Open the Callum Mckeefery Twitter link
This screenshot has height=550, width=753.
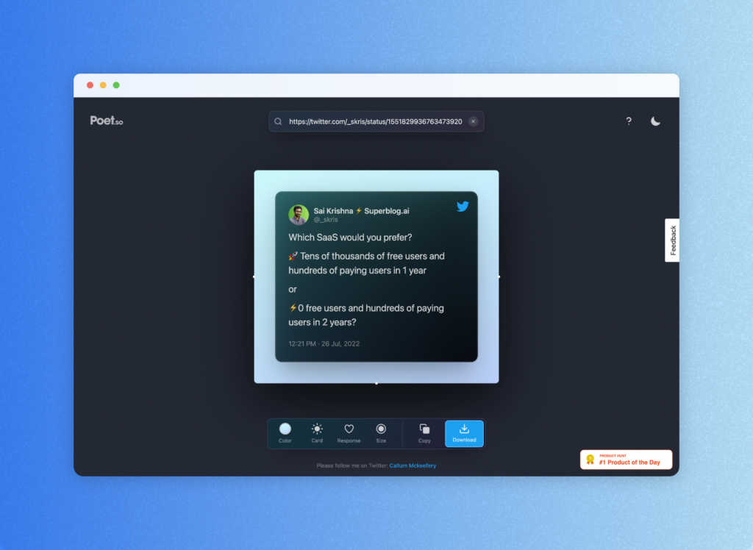click(413, 465)
